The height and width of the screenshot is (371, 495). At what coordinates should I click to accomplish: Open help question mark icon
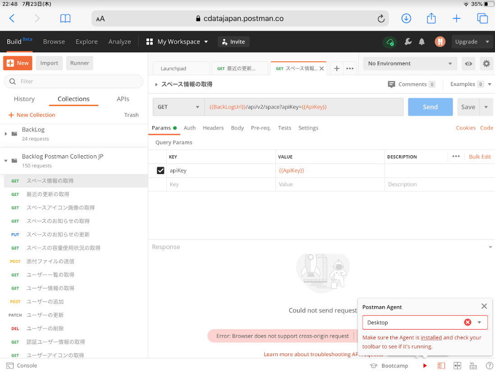click(x=489, y=366)
